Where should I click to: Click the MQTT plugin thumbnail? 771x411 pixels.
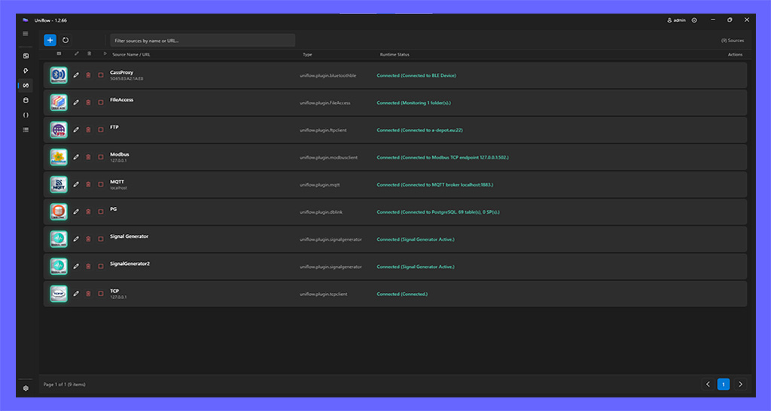pos(59,184)
